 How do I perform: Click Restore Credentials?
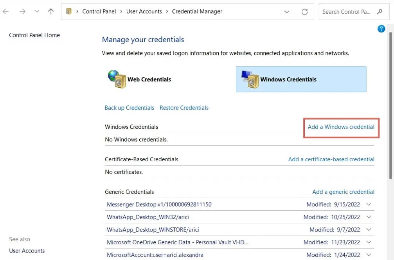[184, 108]
